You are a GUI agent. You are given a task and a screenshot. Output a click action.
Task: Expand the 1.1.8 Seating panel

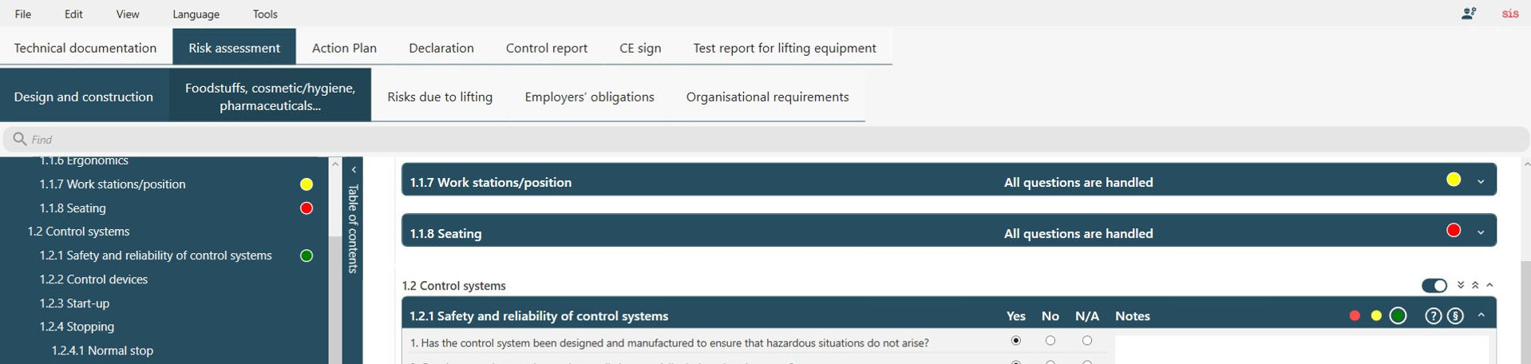pos(1481,232)
